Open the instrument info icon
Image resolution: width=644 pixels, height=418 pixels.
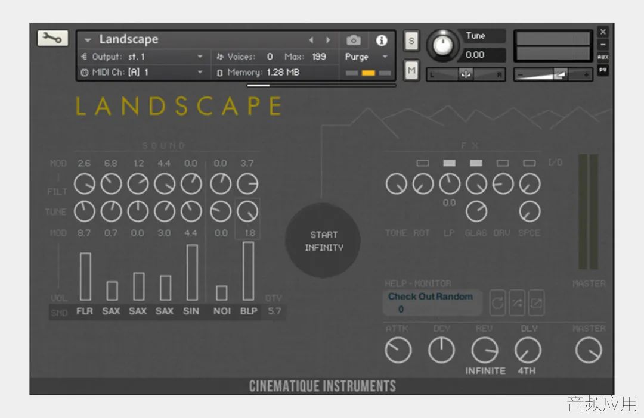(381, 40)
